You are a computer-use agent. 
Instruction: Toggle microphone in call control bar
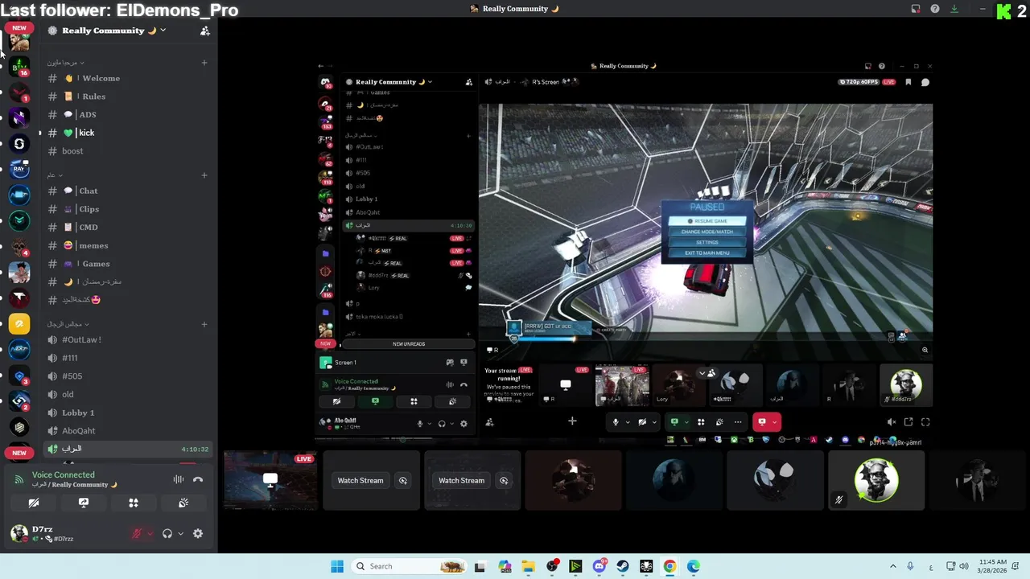point(616,421)
